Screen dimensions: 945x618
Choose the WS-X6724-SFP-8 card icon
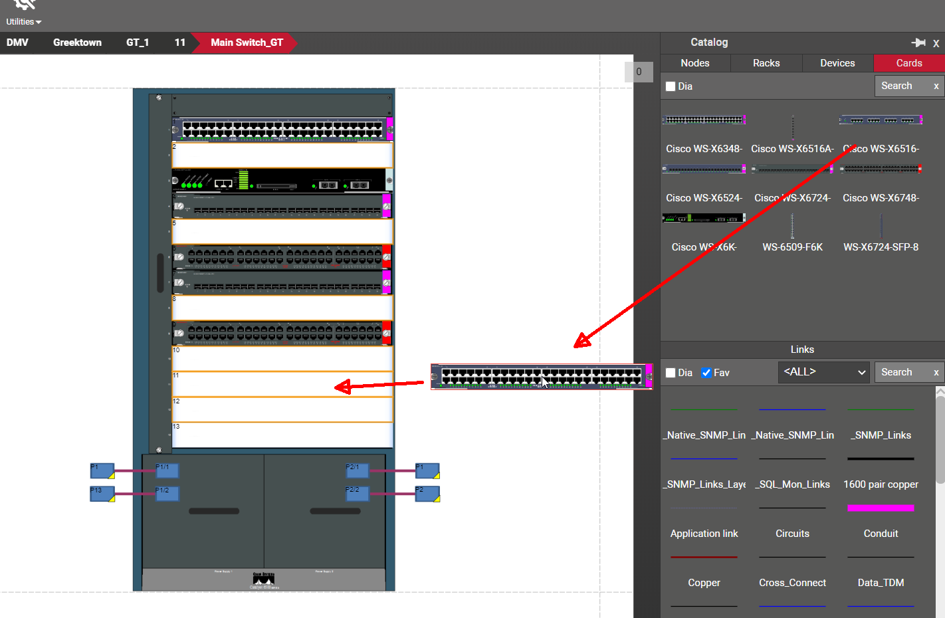coord(881,227)
